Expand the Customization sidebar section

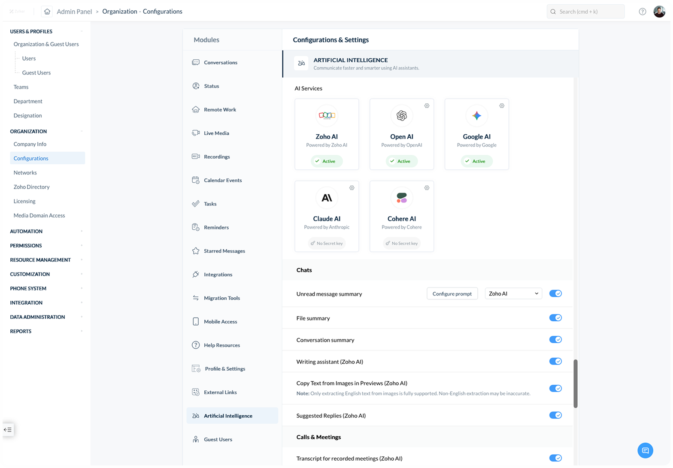click(82, 274)
